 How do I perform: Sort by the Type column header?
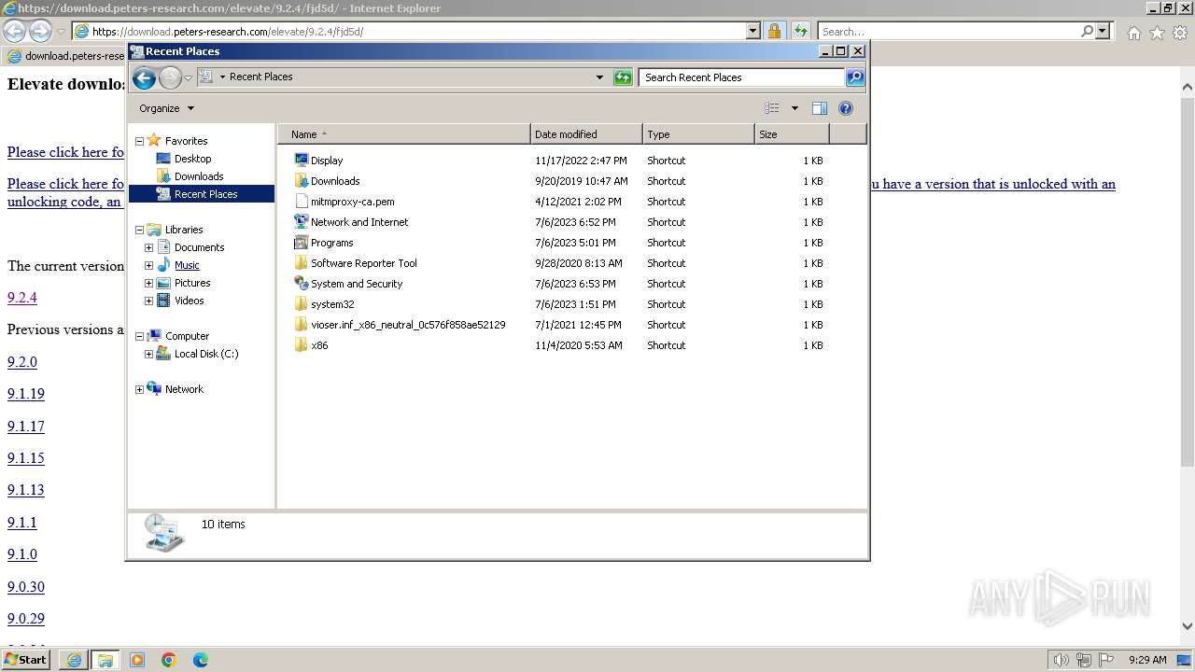point(698,134)
